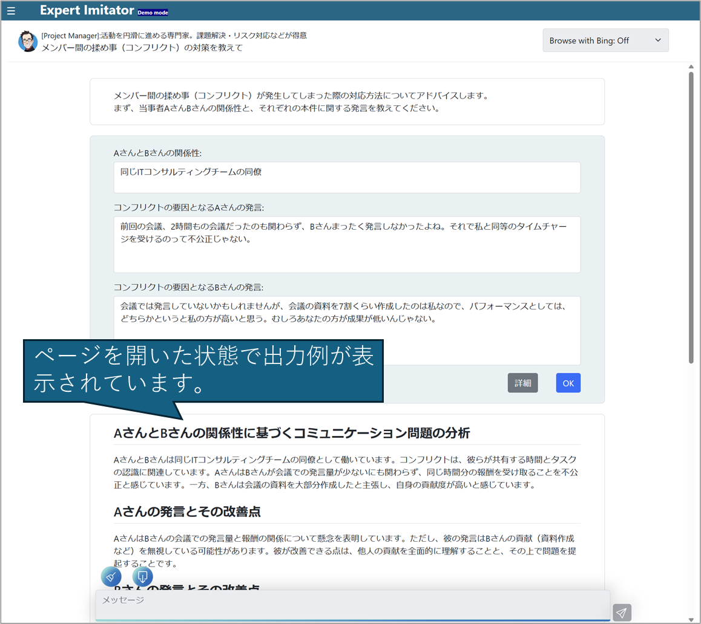Click label コンフリクトの要因となるBさんの発言:
The height and width of the screenshot is (624, 701).
[x=189, y=287]
